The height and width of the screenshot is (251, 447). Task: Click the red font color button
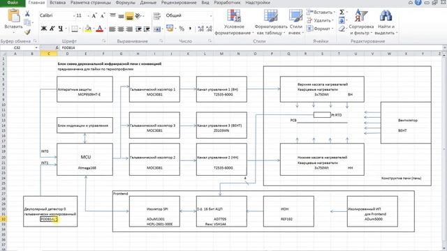99,29
